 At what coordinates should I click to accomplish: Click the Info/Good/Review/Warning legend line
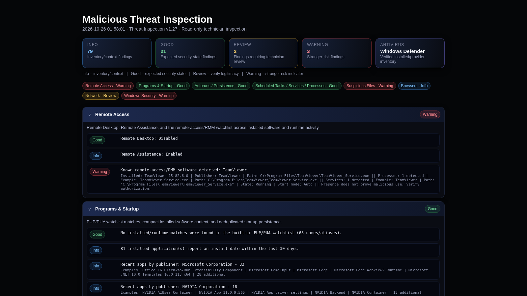(193, 74)
